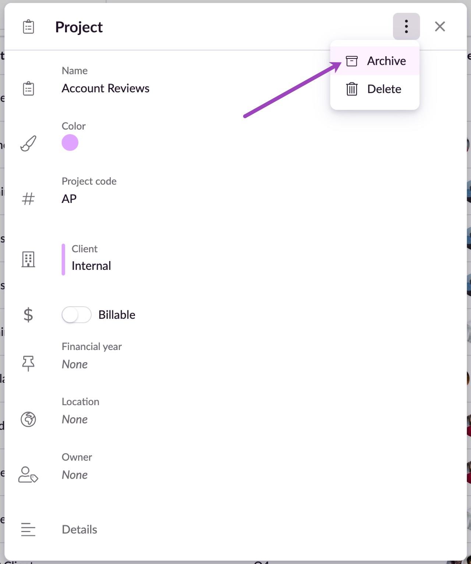Viewport: 471px width, 564px height.
Task: Open the Location None selector
Action: pos(75,420)
